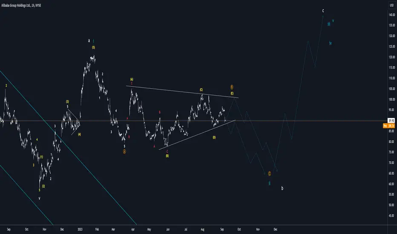Click the May label on time axis
Image resolution: width=397 pixels, height=234 pixels.
(149, 229)
